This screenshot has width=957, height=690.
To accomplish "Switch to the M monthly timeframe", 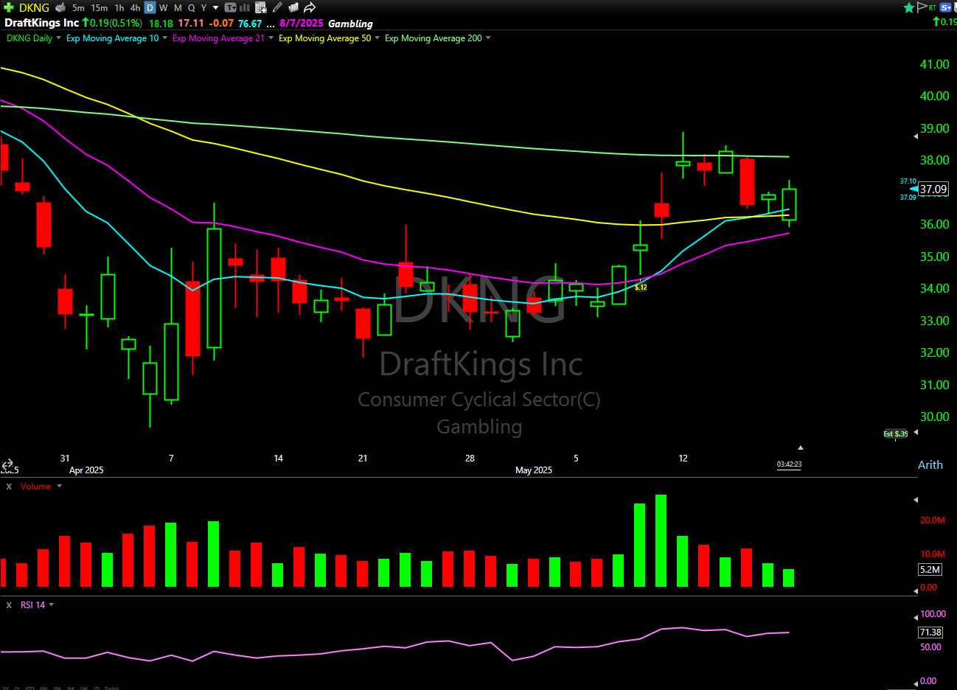I will 178,8.
